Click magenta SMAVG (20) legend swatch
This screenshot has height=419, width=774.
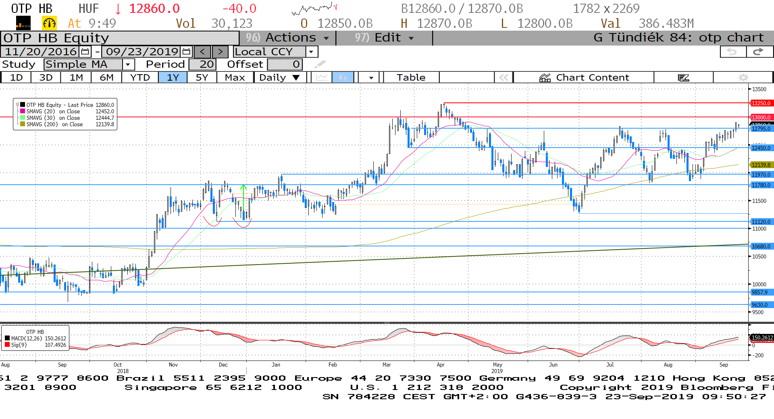[23, 111]
